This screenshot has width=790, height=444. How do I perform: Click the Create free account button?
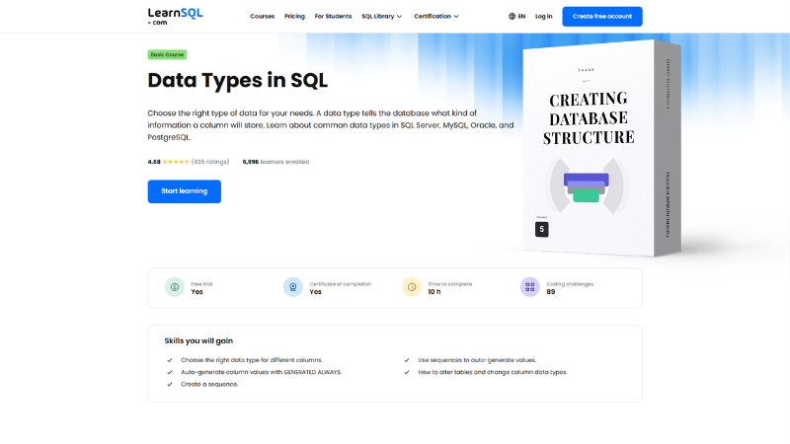[602, 16]
